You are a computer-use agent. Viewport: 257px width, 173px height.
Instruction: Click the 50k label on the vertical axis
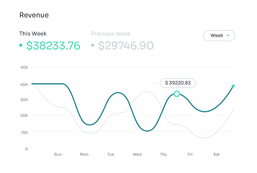coord(24,67)
